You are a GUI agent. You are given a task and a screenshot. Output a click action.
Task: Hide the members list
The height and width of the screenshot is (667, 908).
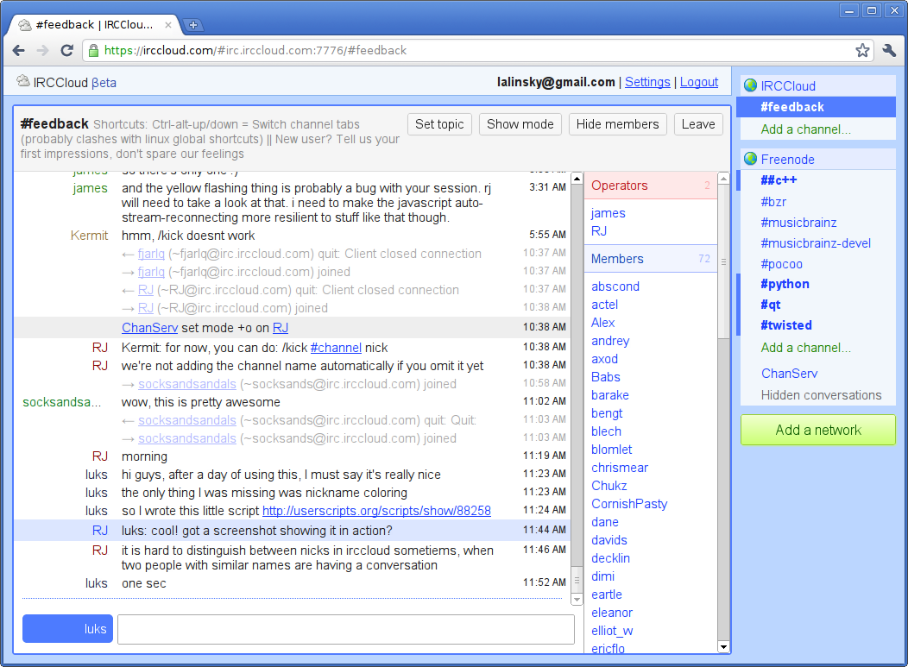(x=617, y=124)
